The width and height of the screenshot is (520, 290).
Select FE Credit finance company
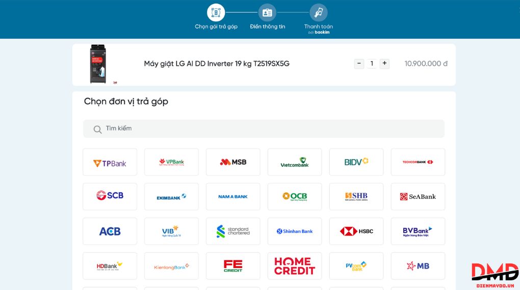click(233, 266)
